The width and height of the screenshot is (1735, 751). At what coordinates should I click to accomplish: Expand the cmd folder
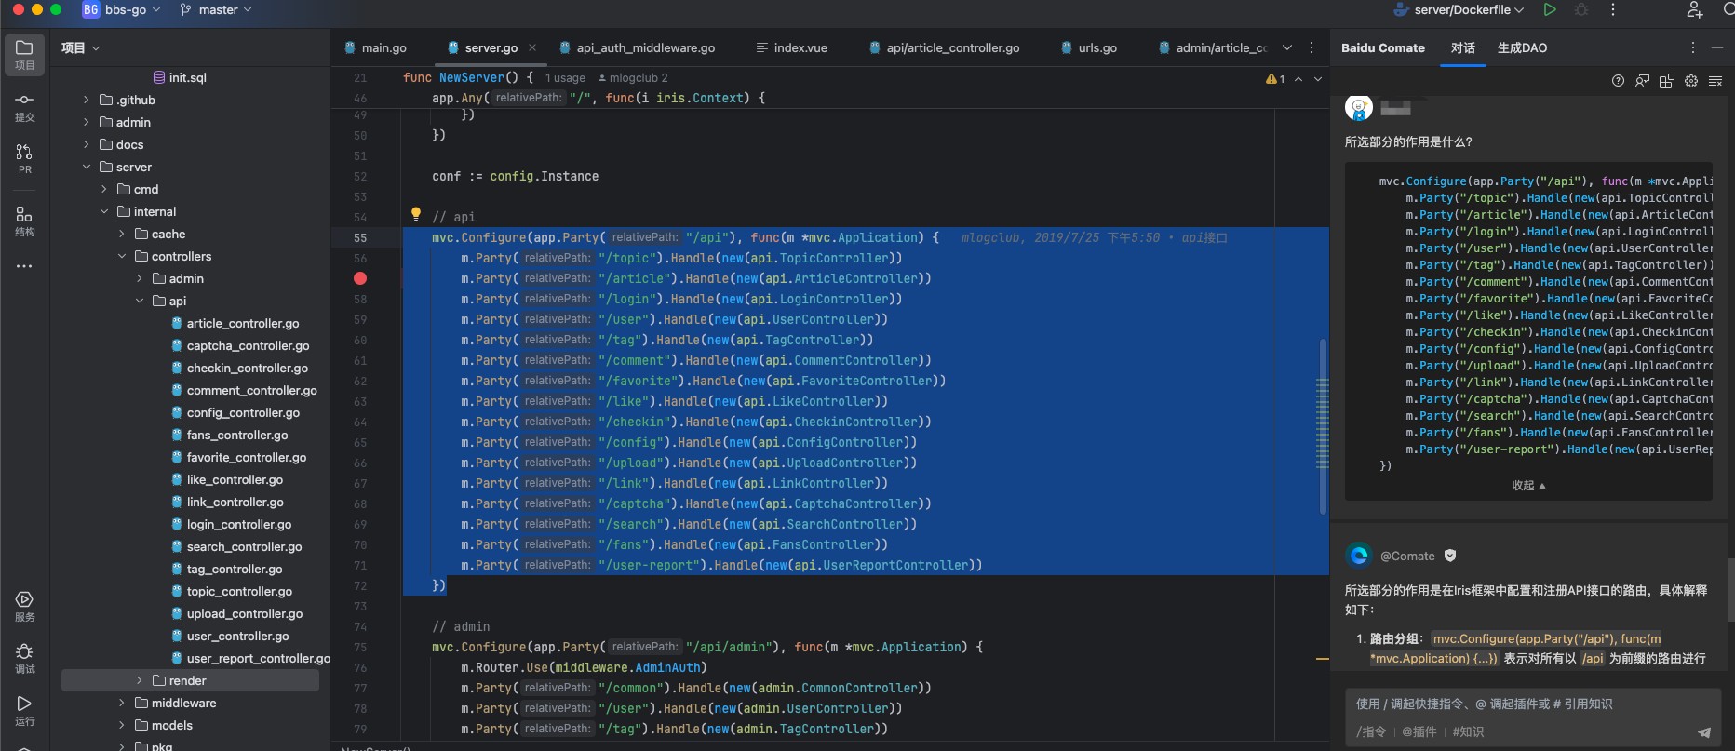click(x=104, y=189)
